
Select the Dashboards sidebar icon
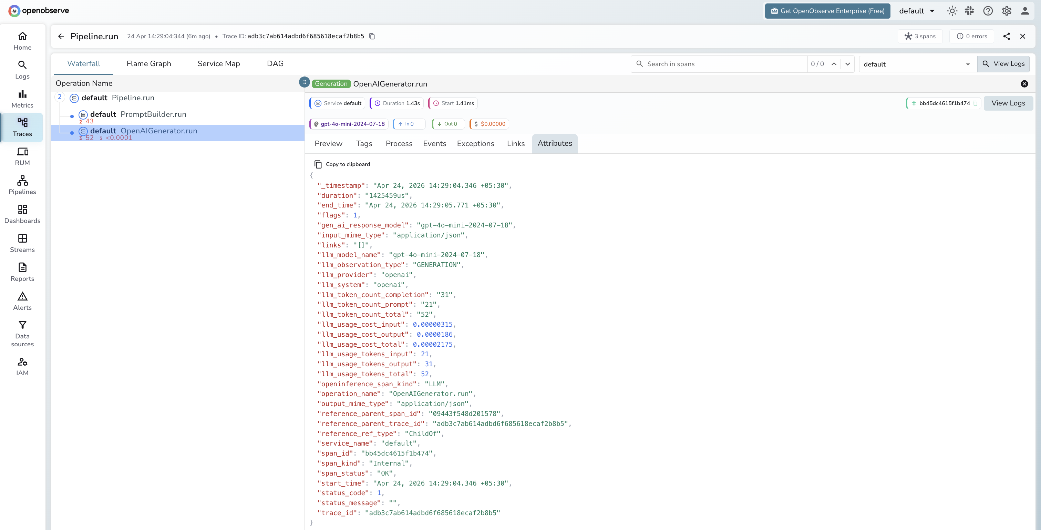(22, 214)
